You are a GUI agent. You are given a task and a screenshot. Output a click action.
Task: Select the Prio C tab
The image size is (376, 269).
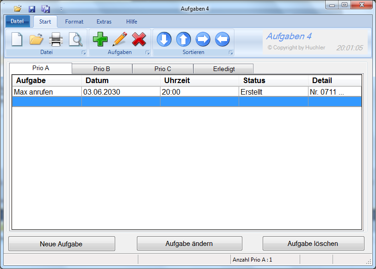click(163, 69)
